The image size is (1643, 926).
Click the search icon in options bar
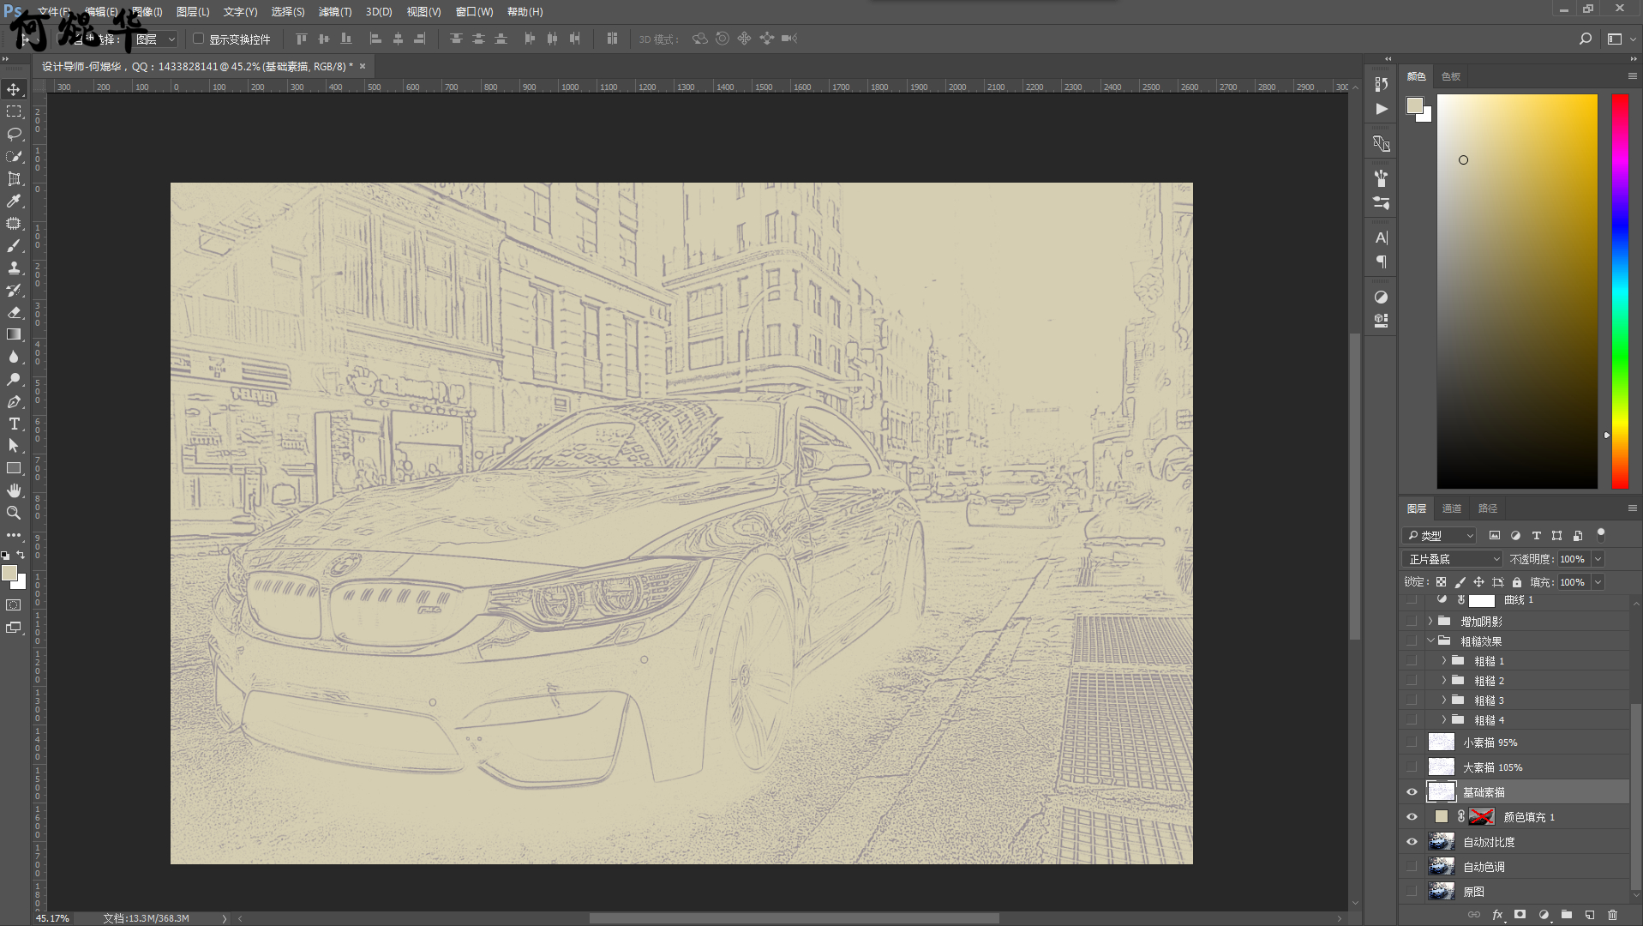(1585, 39)
